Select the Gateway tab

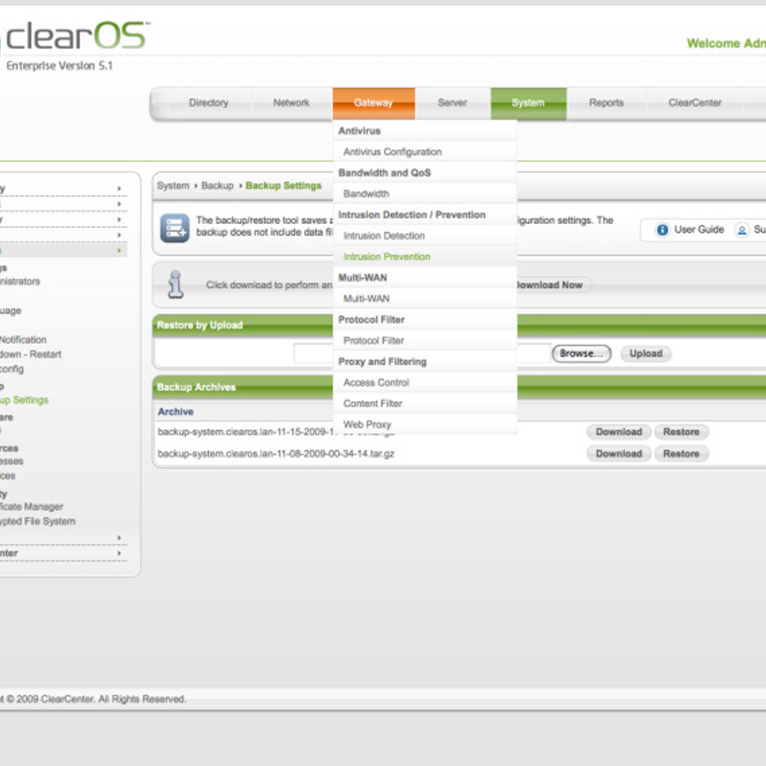373,103
